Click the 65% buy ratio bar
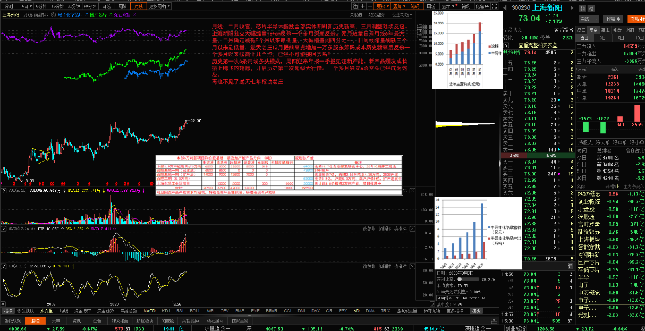The width and height of the screenshot is (645, 331). [551, 156]
